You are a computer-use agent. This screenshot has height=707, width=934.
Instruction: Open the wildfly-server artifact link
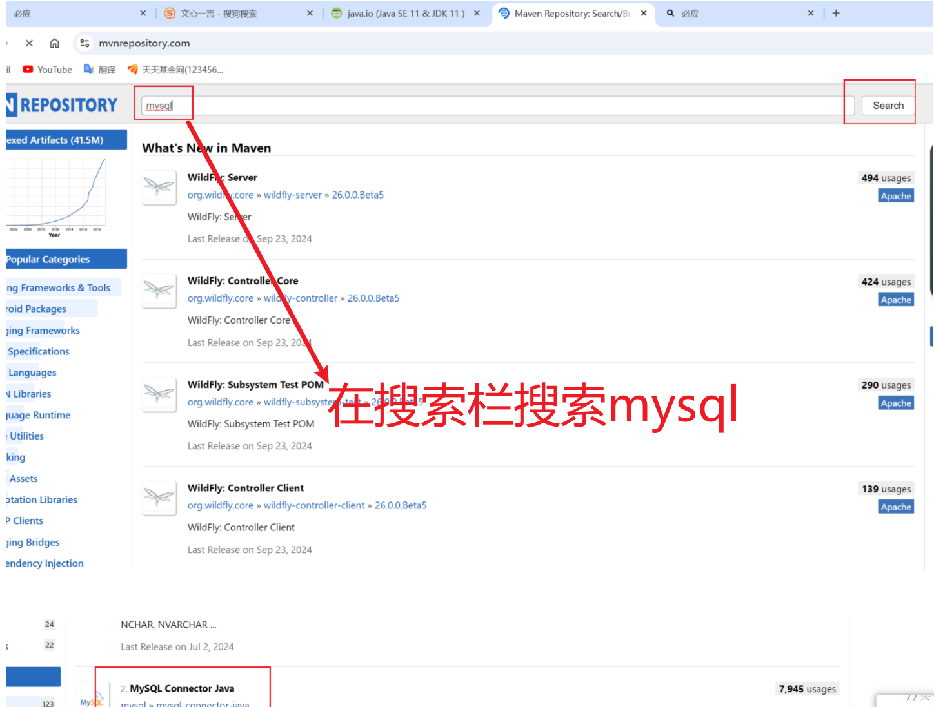(x=292, y=195)
